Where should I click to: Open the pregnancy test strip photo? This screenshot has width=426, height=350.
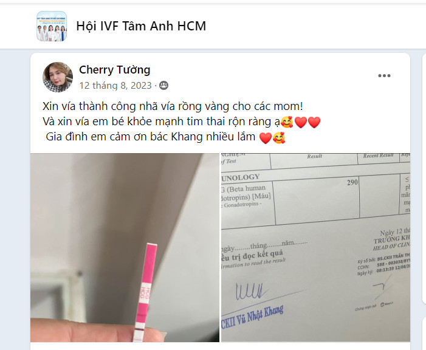pyautogui.click(x=125, y=247)
